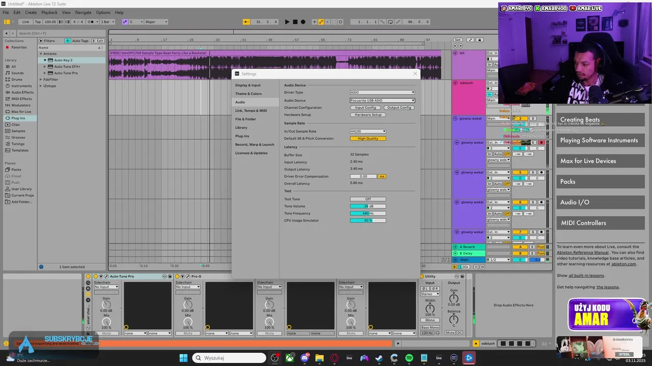Click the Xbox icon in the taskbar

click(x=289, y=358)
